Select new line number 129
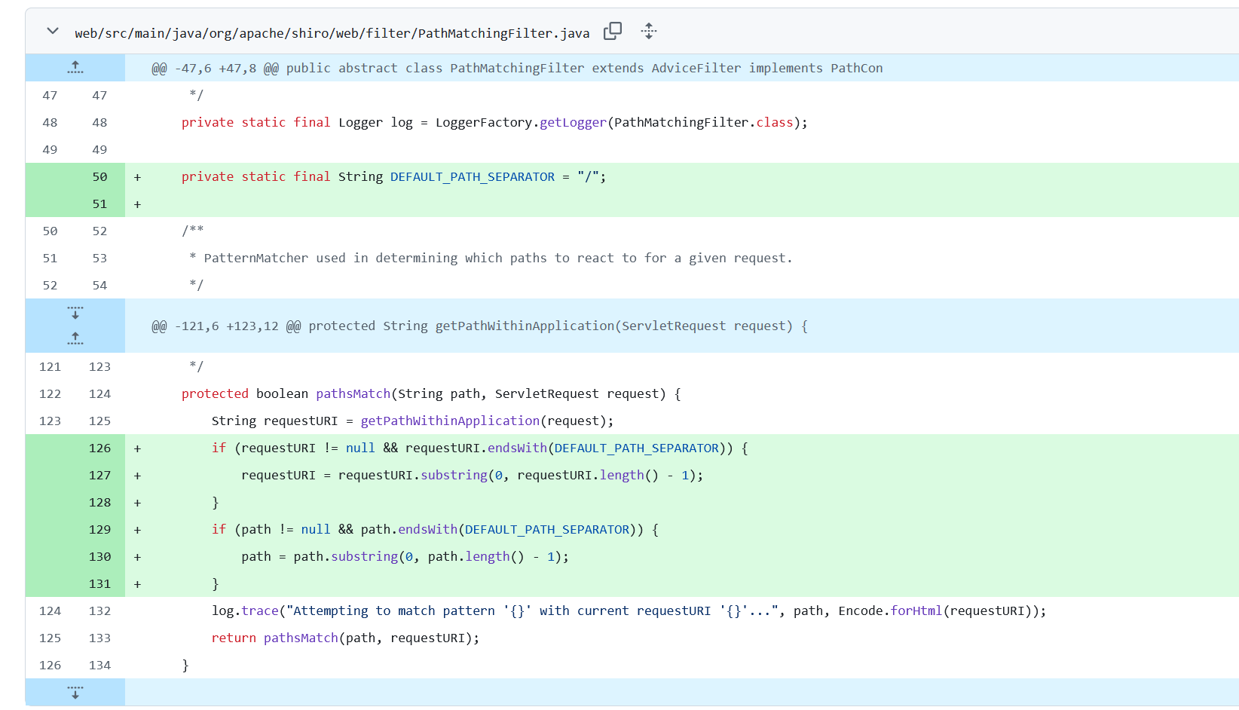Viewport: 1239px width, 710px height. (99, 529)
